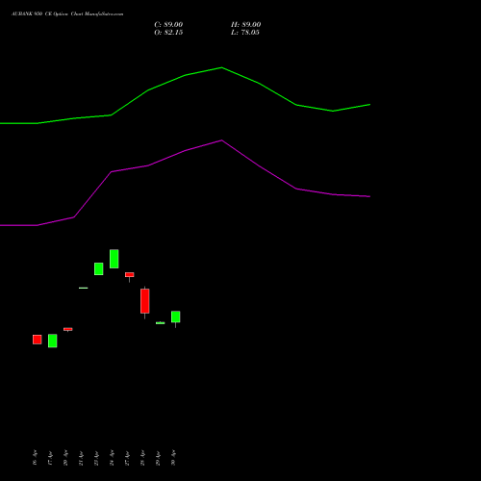Select the O: 82.15 open value
The height and width of the screenshot is (481, 481).
168,33
